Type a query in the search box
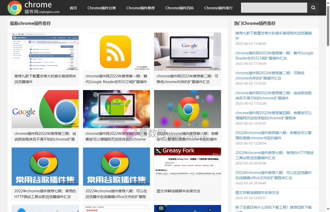The image size is (330, 212). click(x=274, y=8)
